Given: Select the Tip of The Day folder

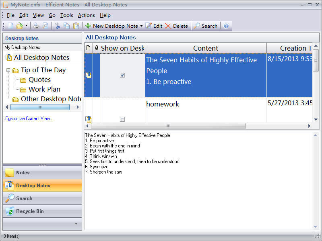Looking at the screenshot, I should click(43, 70).
